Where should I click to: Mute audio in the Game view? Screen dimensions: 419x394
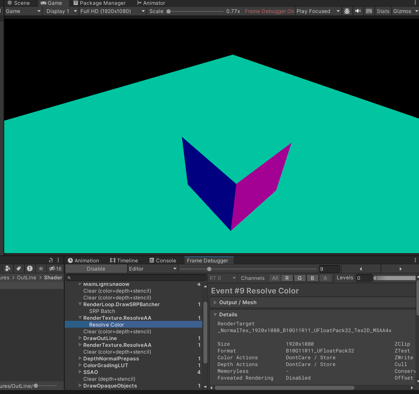358,11
